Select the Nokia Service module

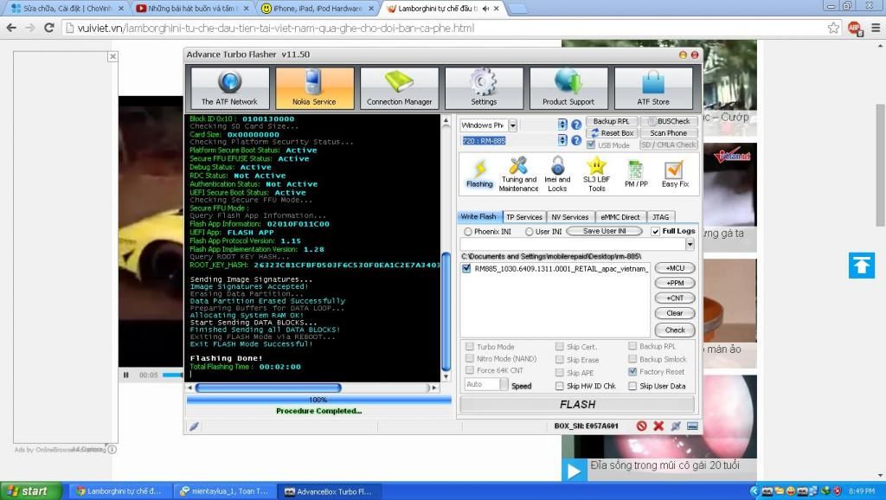tap(315, 87)
